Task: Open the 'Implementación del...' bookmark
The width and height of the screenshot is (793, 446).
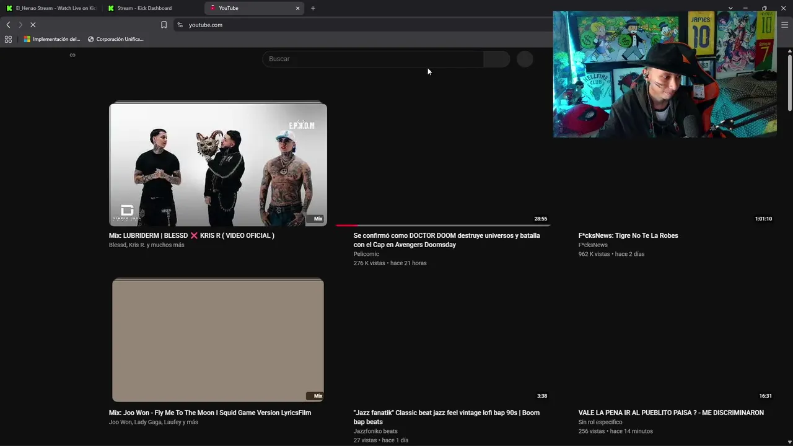Action: pos(52,39)
